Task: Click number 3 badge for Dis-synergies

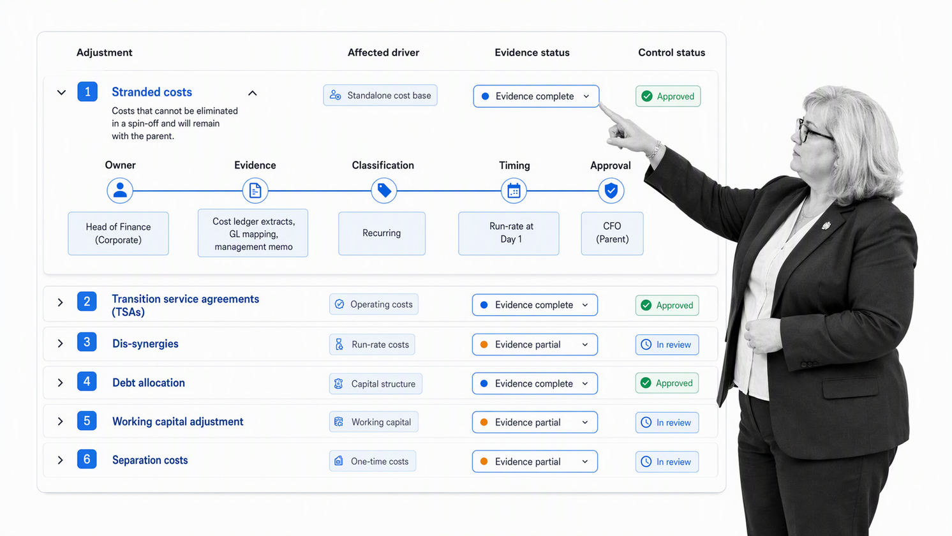Action: (x=87, y=342)
